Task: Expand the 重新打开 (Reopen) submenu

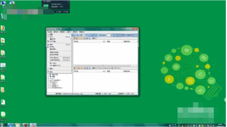Action: point(70,39)
